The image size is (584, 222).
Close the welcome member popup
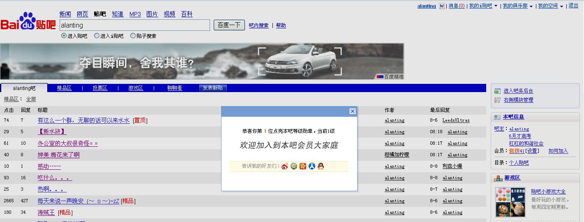352,111
